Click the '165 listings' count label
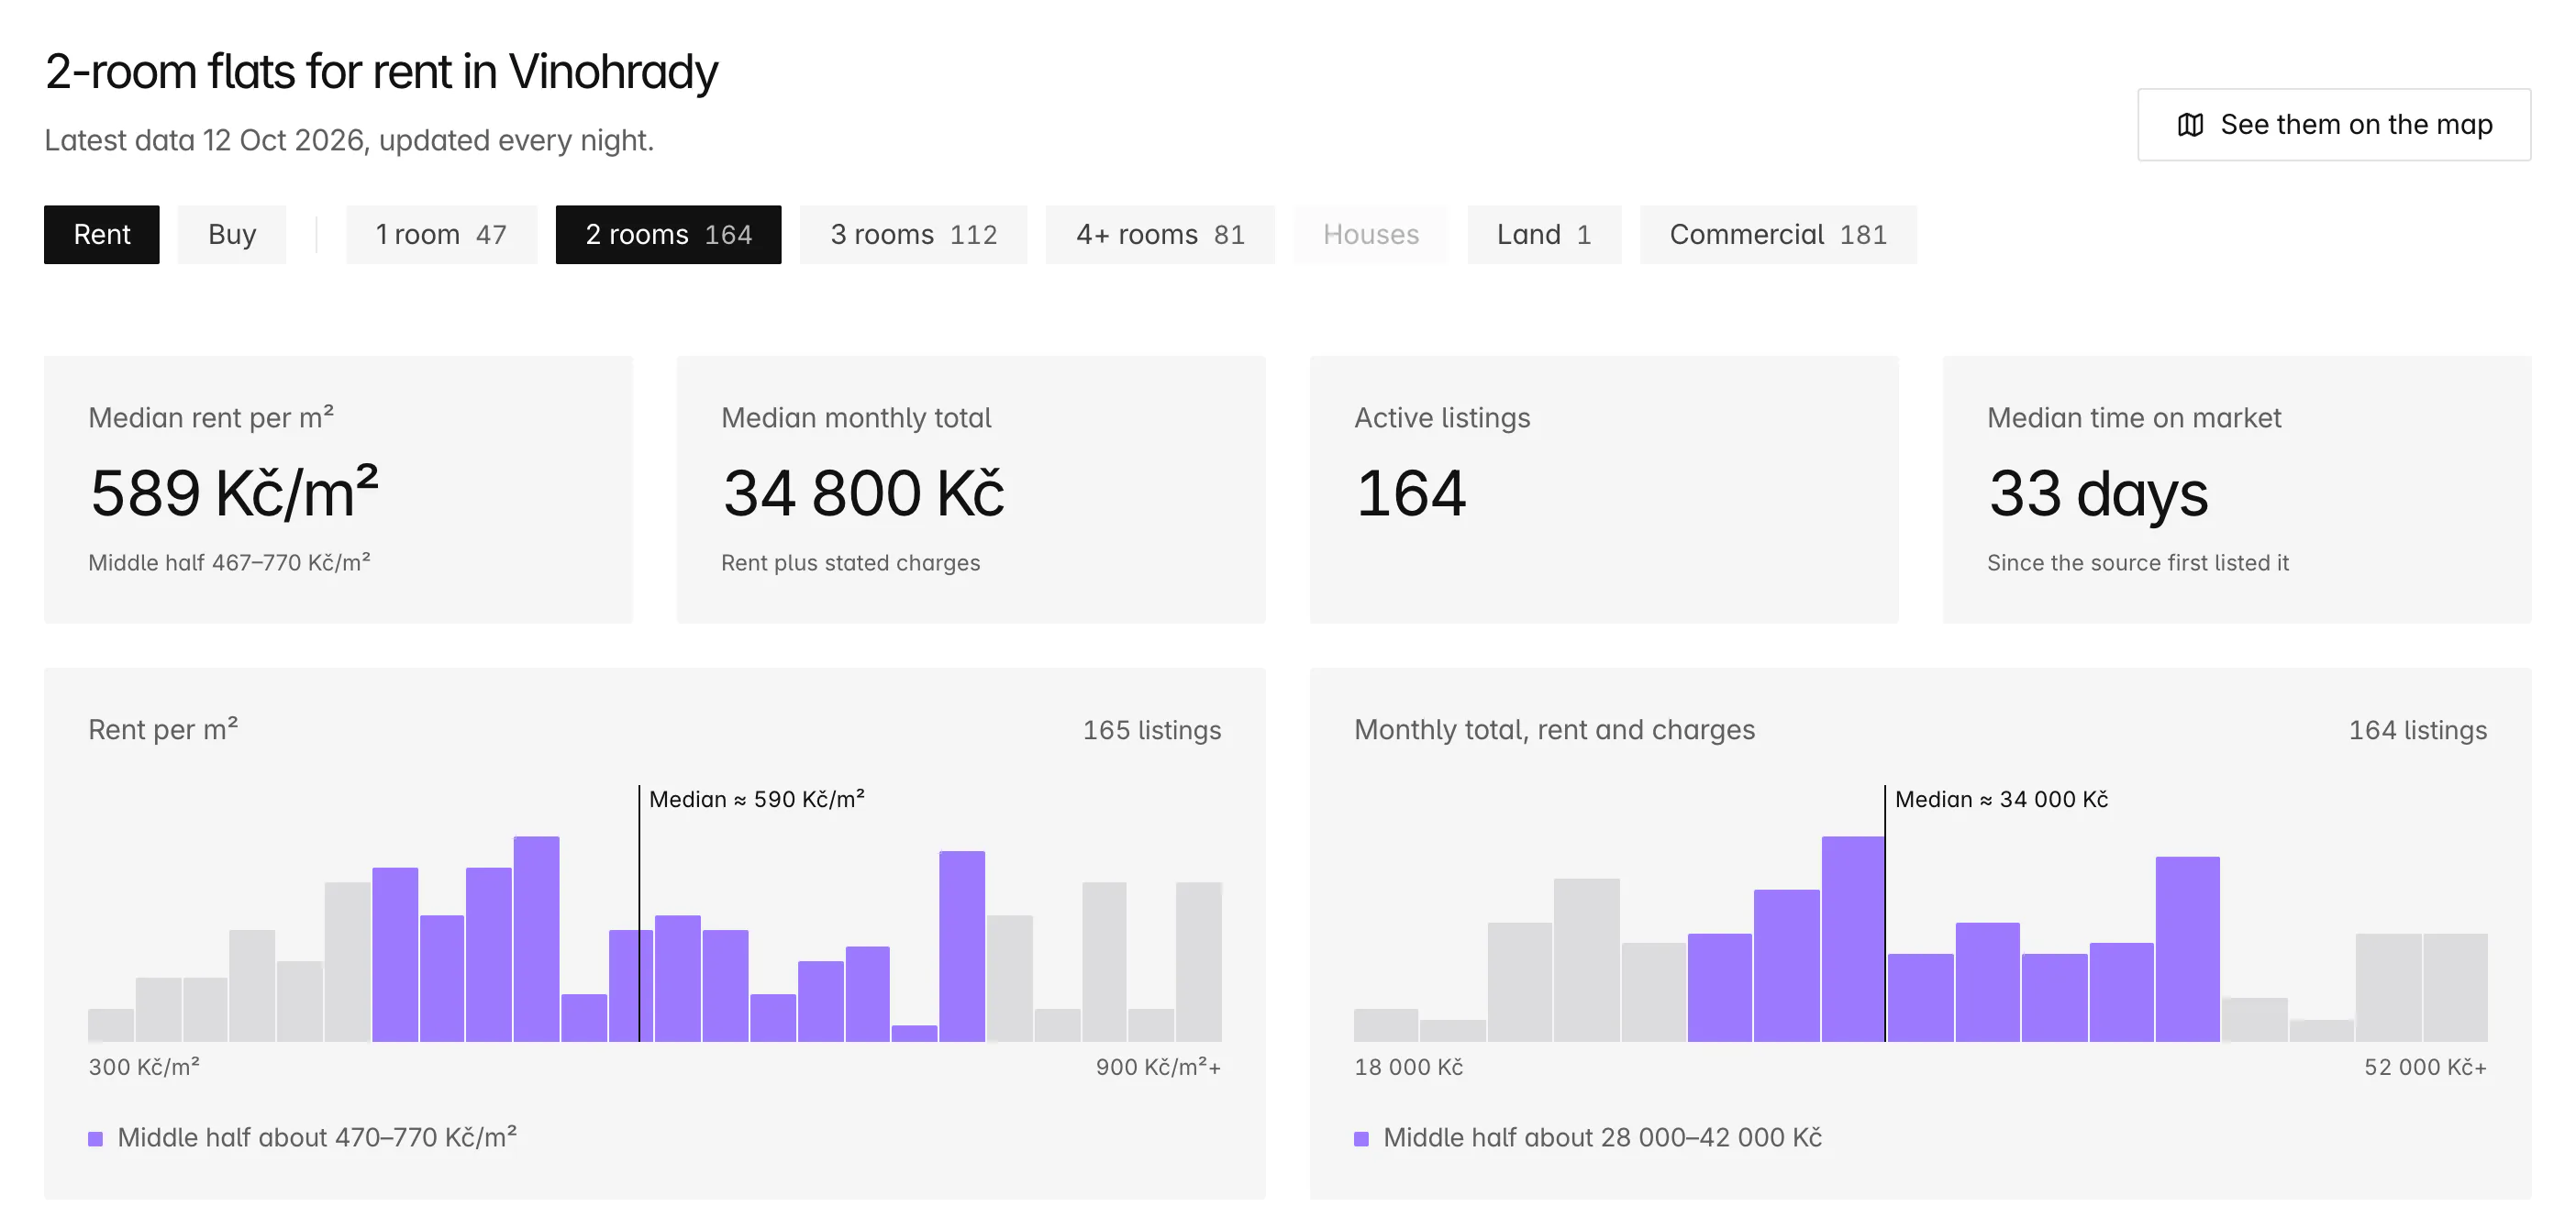Viewport: 2576px width, 1218px height. click(x=1152, y=730)
